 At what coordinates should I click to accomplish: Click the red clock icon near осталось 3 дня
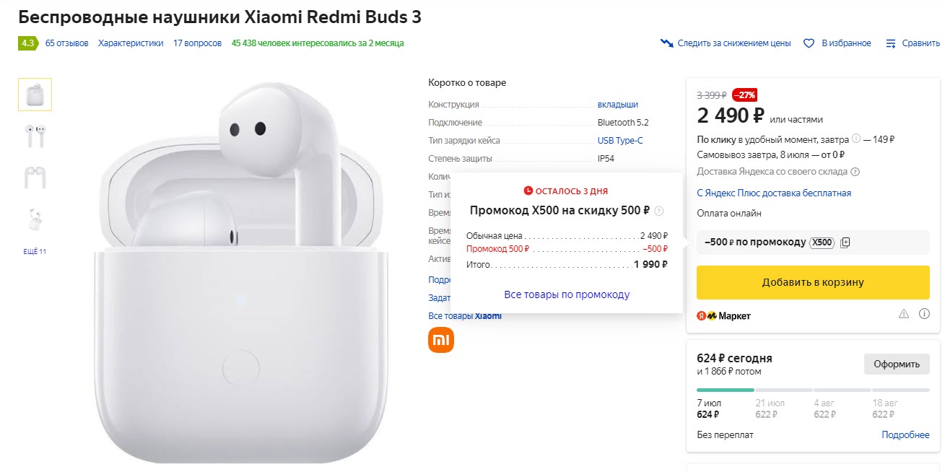tap(529, 191)
